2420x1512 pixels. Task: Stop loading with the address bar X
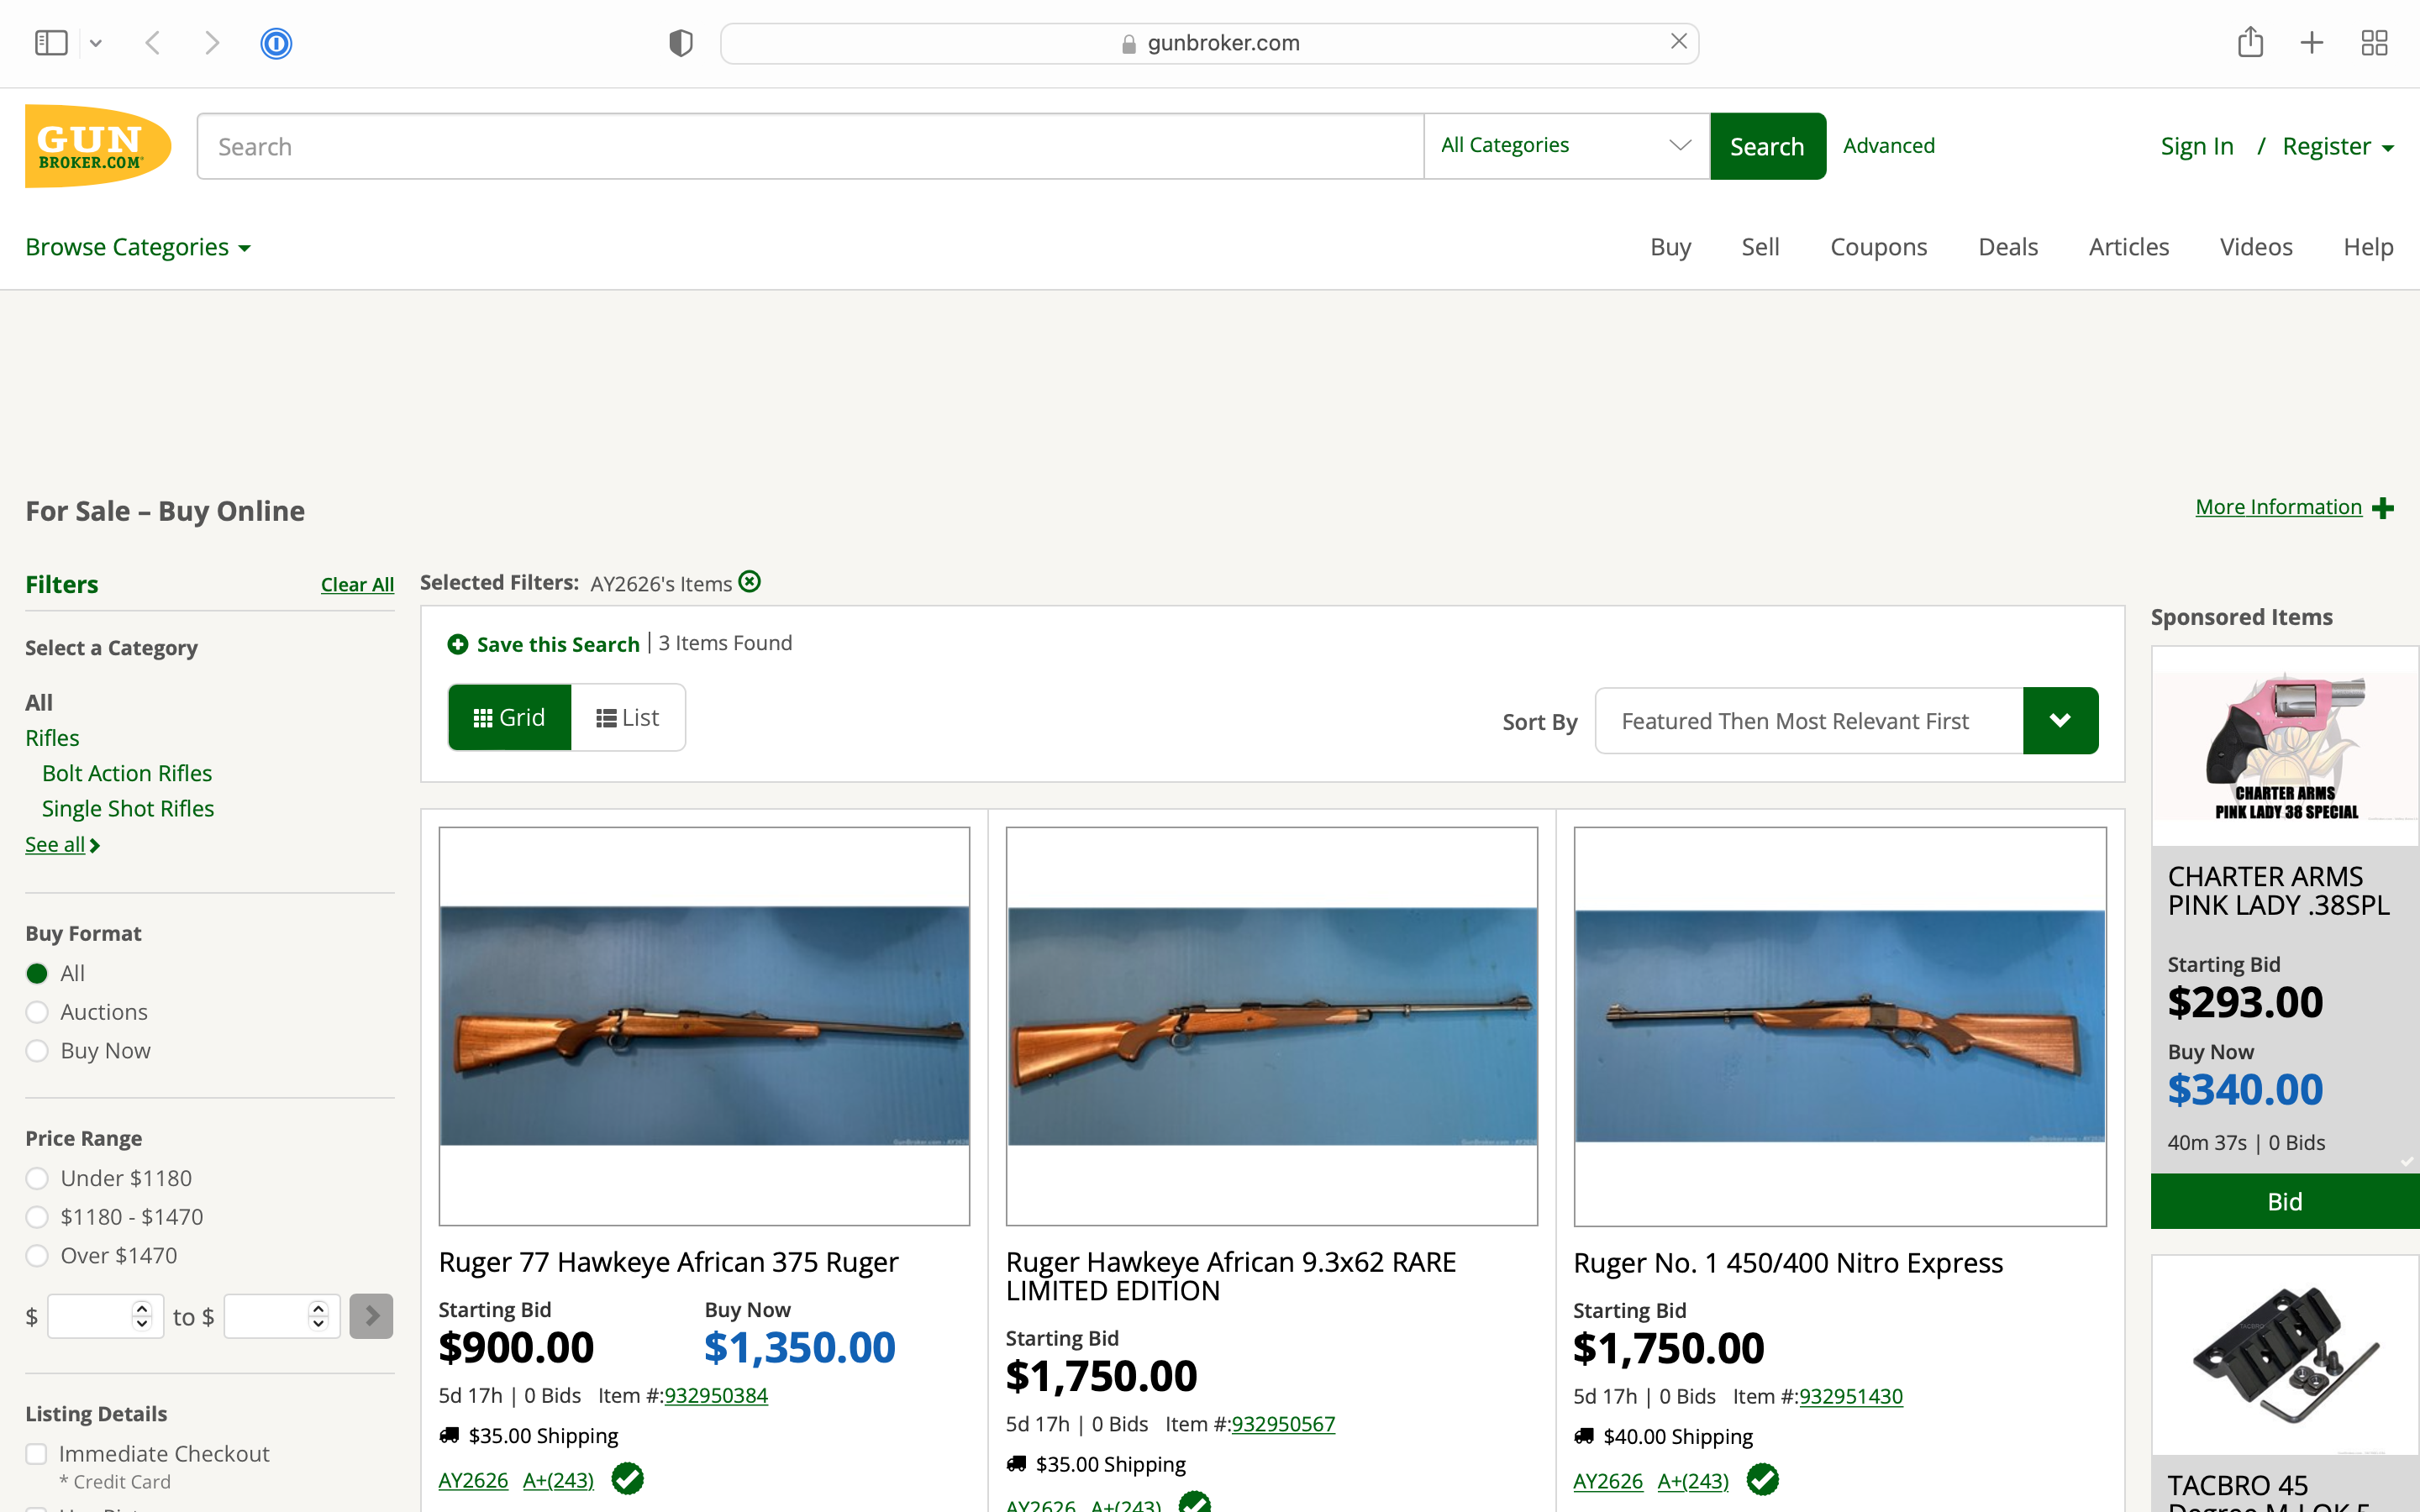(1679, 41)
